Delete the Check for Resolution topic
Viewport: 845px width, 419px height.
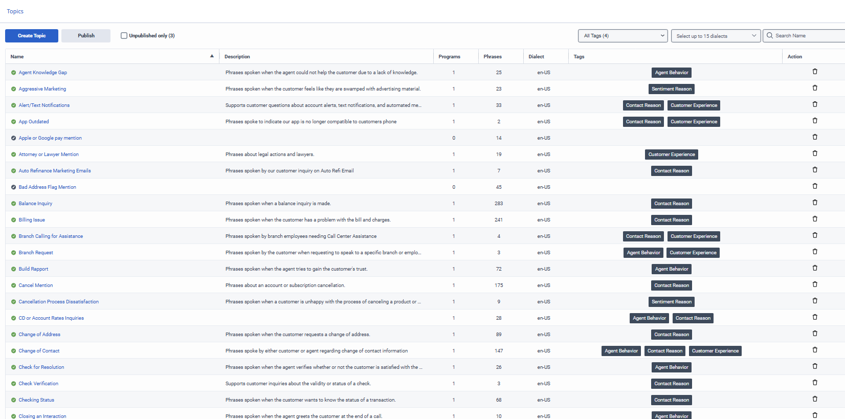tap(815, 366)
